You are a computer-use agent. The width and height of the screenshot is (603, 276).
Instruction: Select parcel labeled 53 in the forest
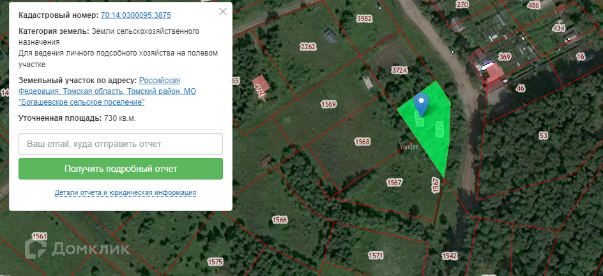tap(544, 135)
